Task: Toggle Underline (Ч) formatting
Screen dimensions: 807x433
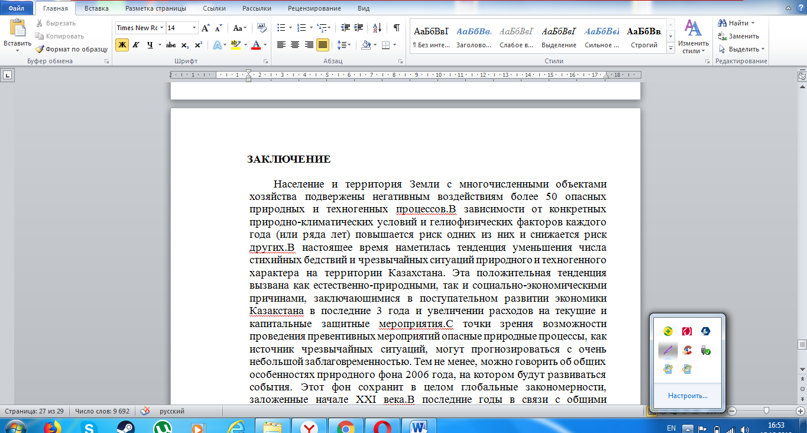Action: click(150, 45)
